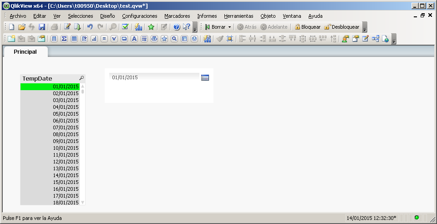Open the Table Viewer icon
Screen dimensions: 437x224
click(x=376, y=39)
